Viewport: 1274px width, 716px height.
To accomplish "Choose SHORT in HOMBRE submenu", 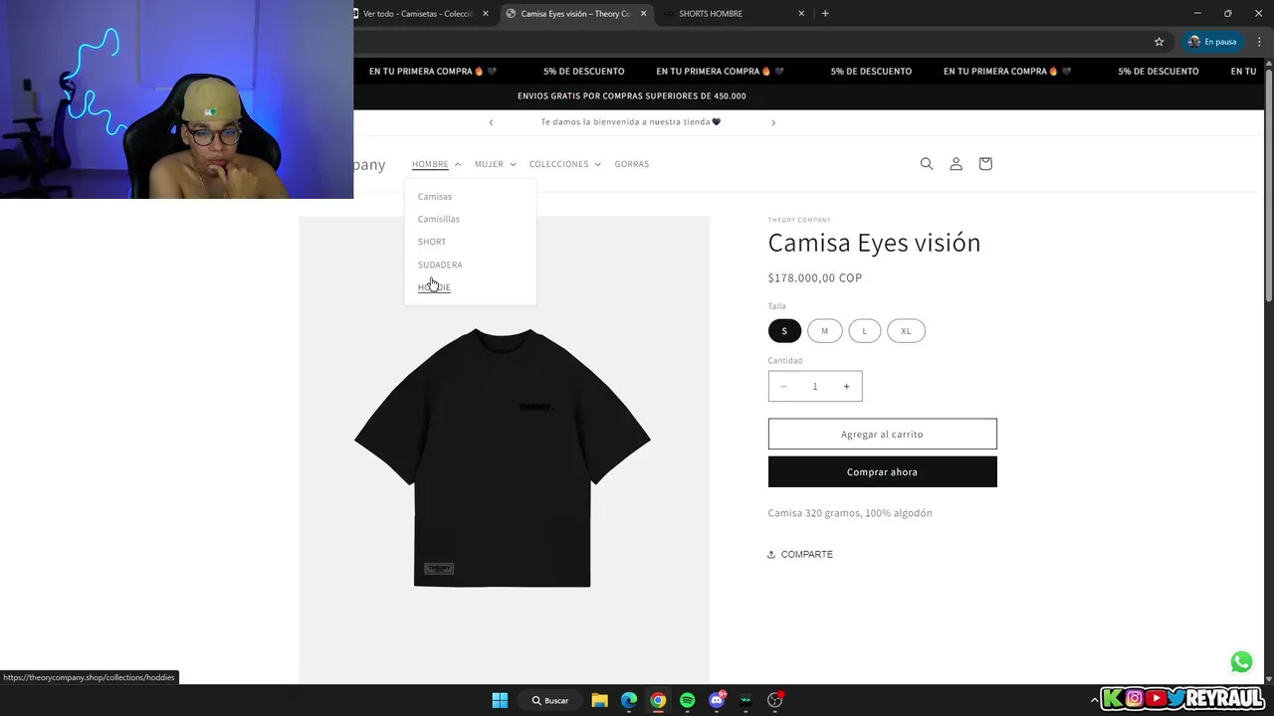I will [432, 242].
